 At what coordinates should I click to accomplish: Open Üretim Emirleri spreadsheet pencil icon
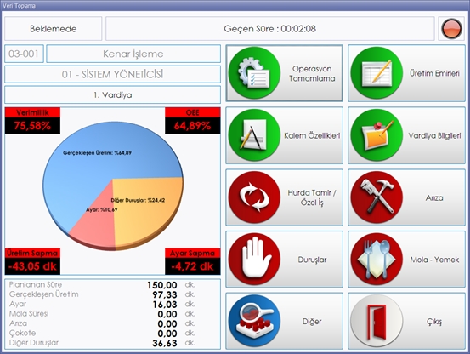(377, 73)
